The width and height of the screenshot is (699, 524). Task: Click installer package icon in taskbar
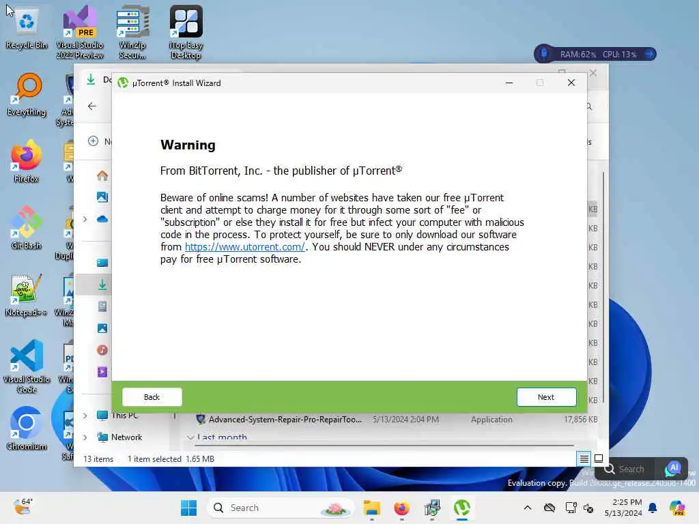(x=432, y=508)
